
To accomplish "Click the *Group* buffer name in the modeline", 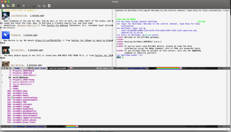I will (21, 127).
